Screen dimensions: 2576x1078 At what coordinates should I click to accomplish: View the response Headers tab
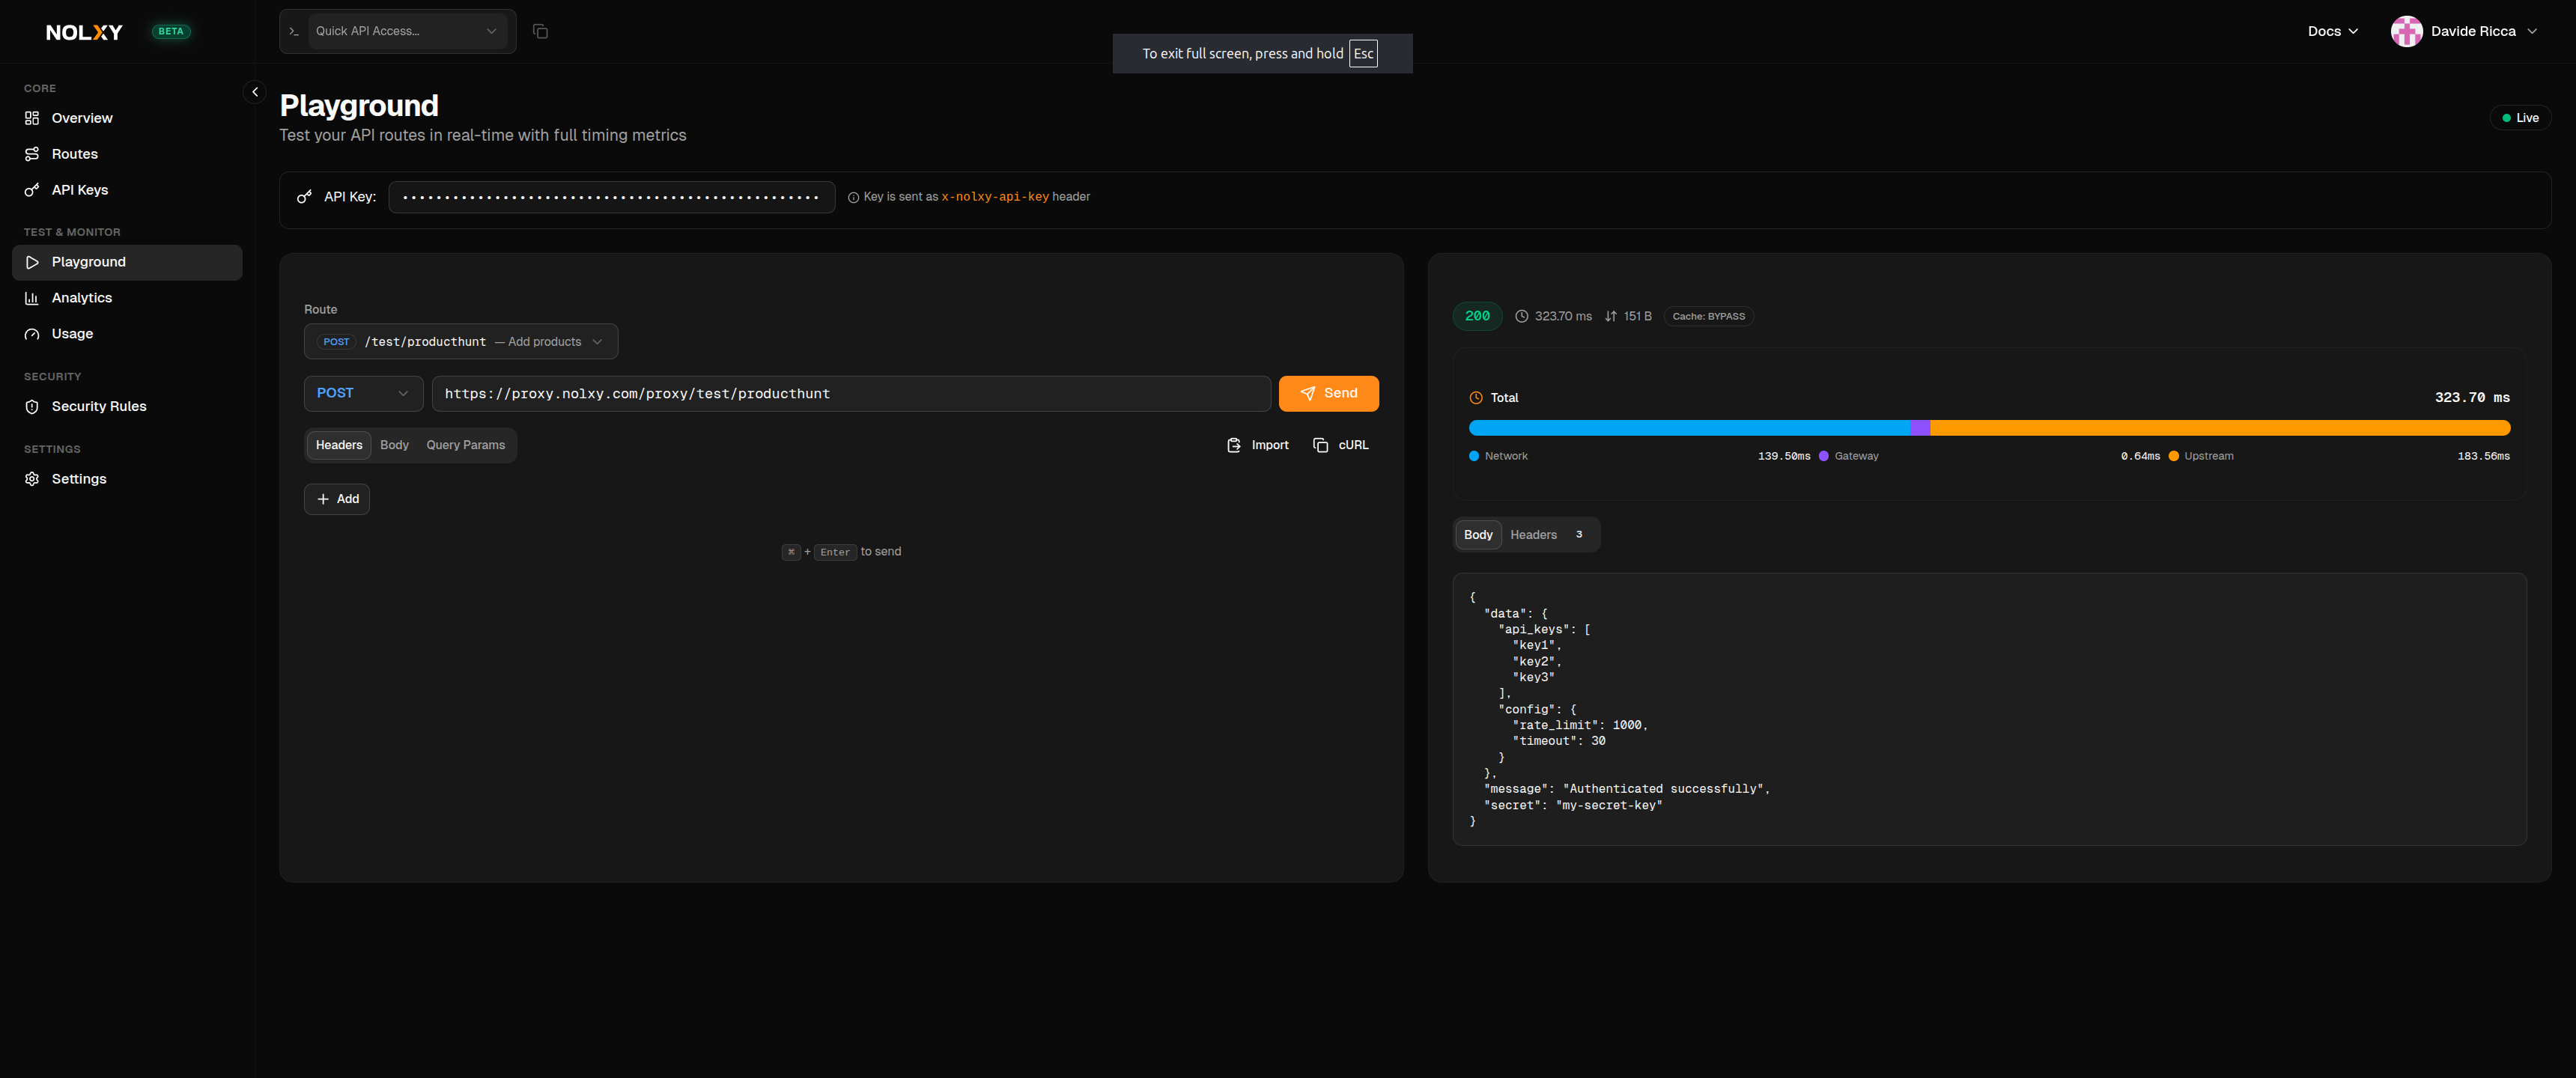(1545, 535)
